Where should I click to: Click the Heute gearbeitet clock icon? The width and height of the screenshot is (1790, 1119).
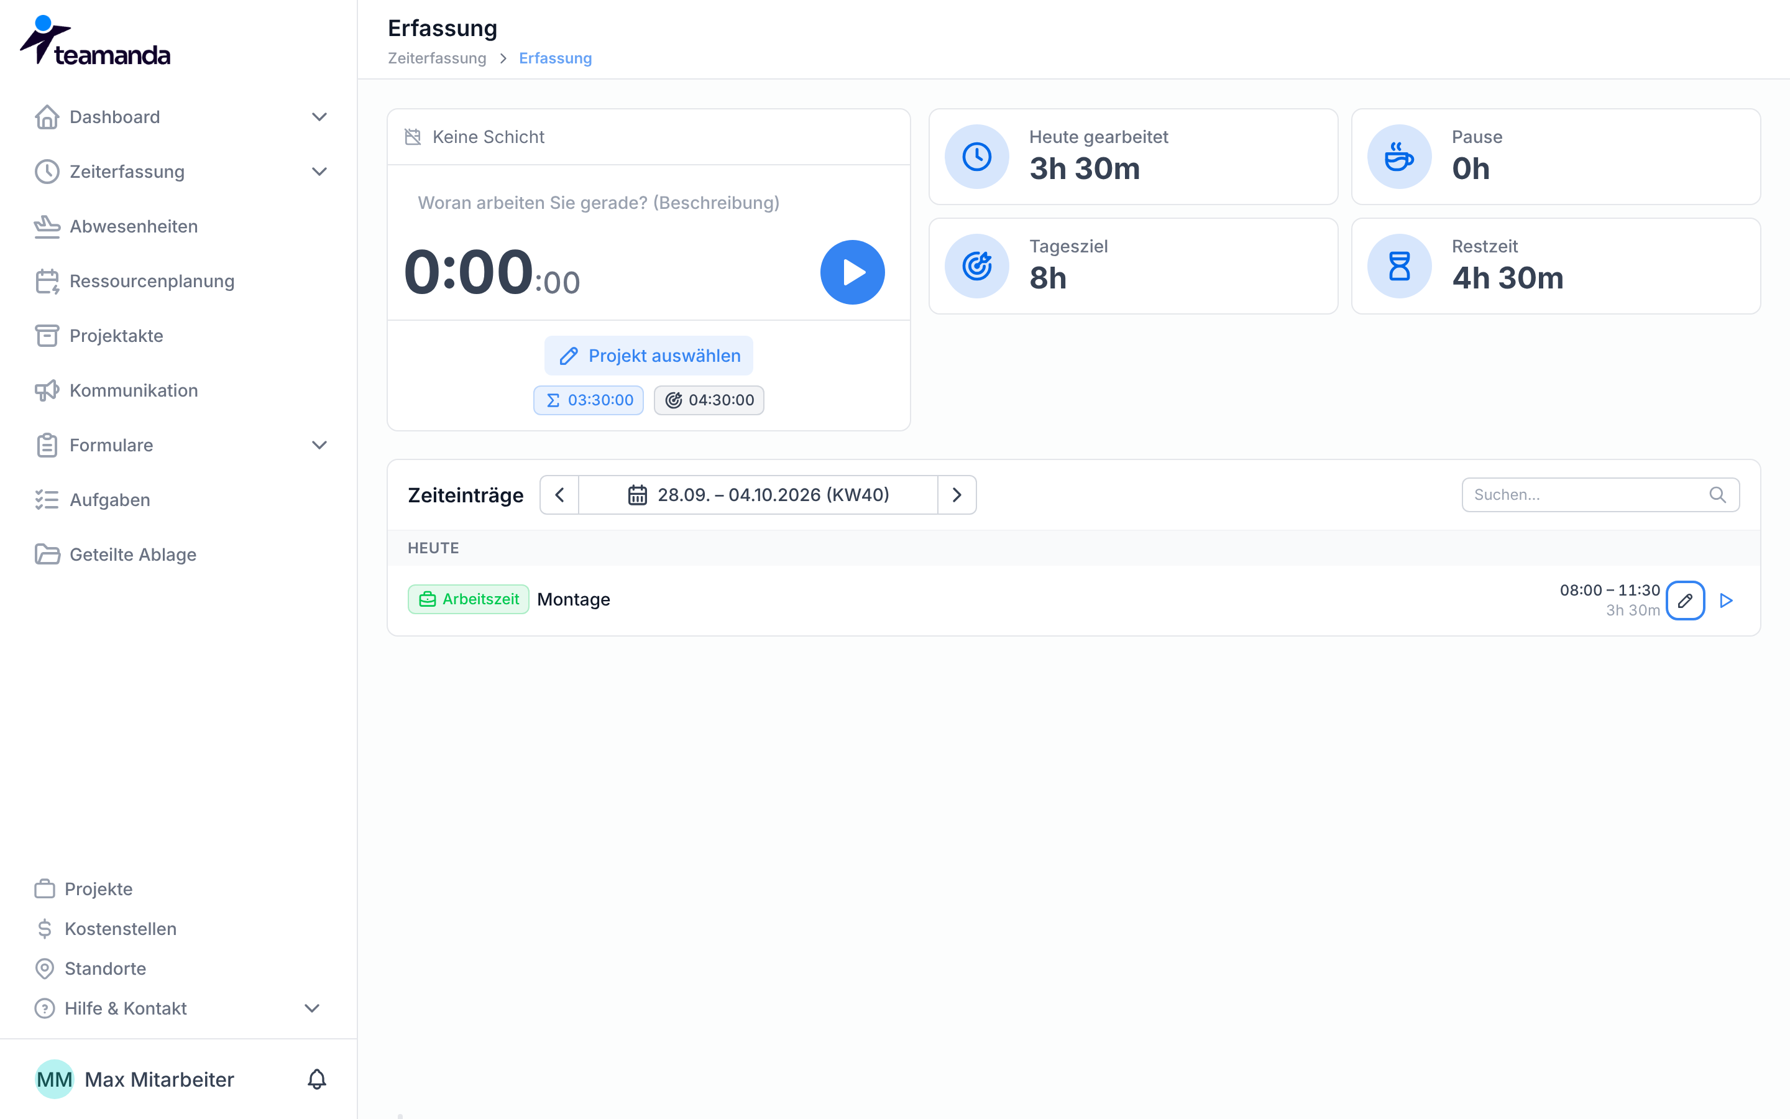(x=976, y=156)
